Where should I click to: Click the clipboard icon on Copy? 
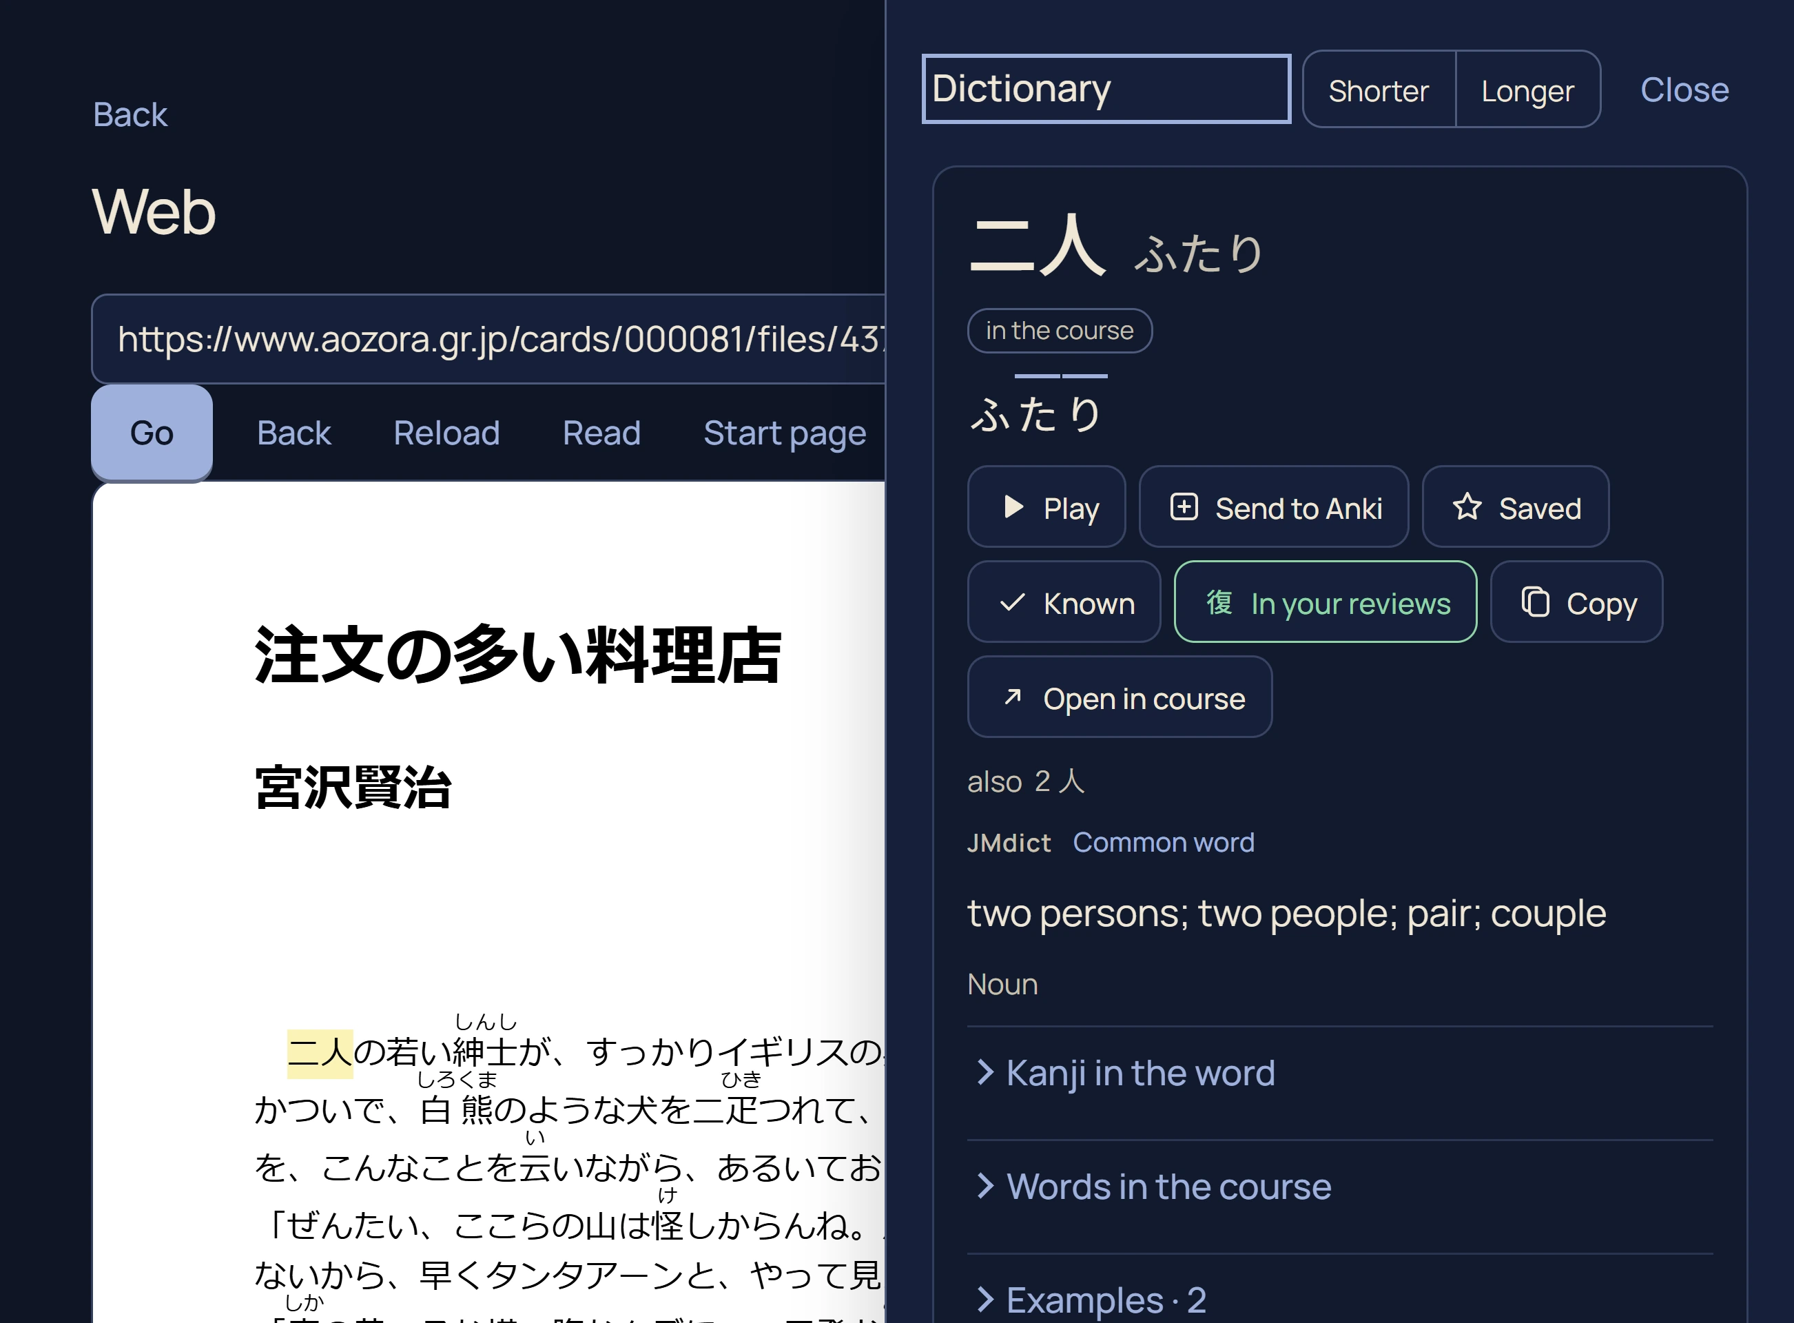(1535, 602)
